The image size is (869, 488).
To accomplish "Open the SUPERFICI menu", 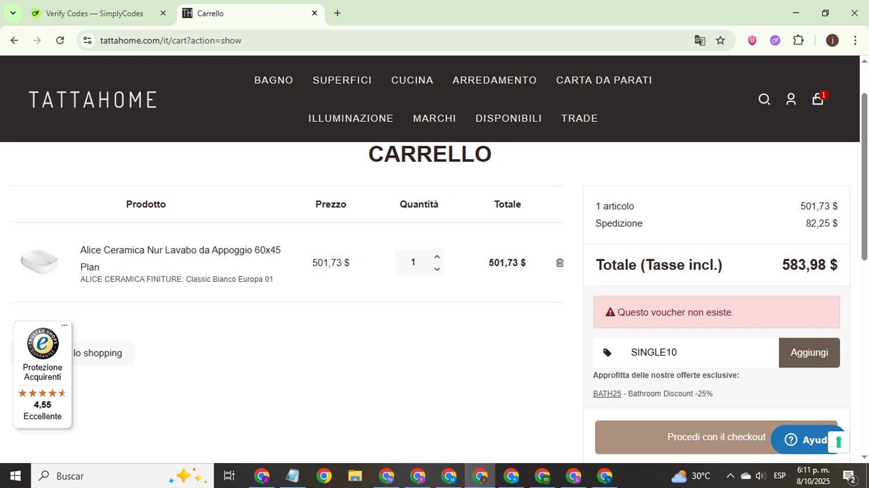I will (x=342, y=80).
